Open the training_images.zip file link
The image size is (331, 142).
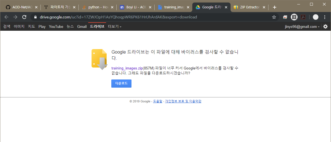click(127, 68)
